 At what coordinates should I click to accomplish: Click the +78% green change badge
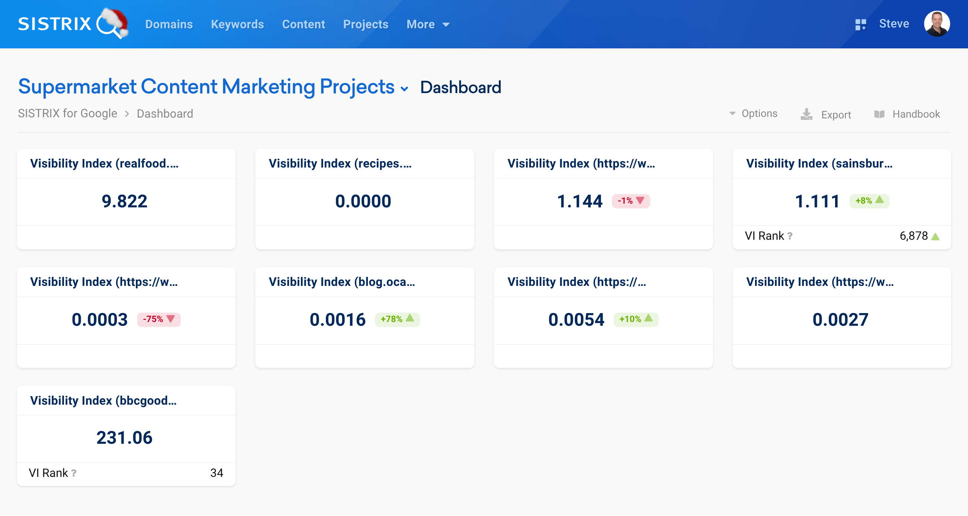pos(397,319)
